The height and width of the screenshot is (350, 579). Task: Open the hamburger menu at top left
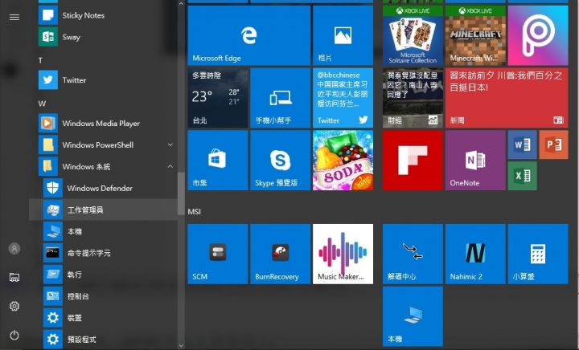pos(14,17)
